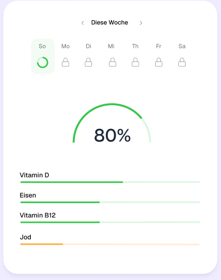Click the lock icon under Sa
The height and width of the screenshot is (280, 221).
coord(182,62)
